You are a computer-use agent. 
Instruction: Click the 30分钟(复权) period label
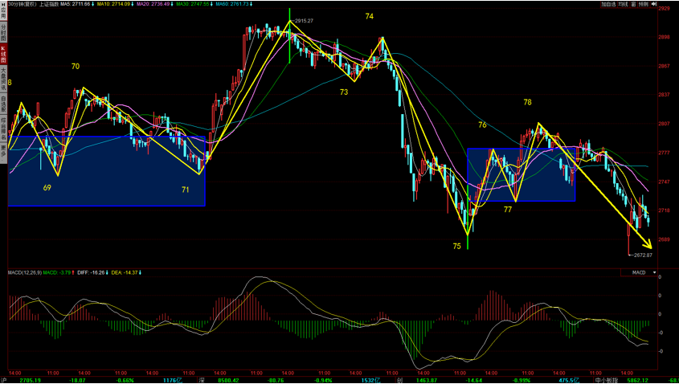coord(22,4)
